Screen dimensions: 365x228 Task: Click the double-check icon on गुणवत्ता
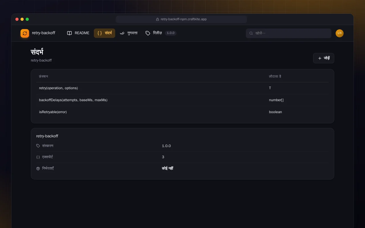pyautogui.click(x=122, y=33)
